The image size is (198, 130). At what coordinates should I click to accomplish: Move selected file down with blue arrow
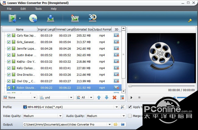pos(106,98)
